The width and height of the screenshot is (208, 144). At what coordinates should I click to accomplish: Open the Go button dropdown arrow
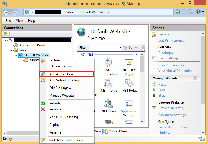click(x=136, y=48)
